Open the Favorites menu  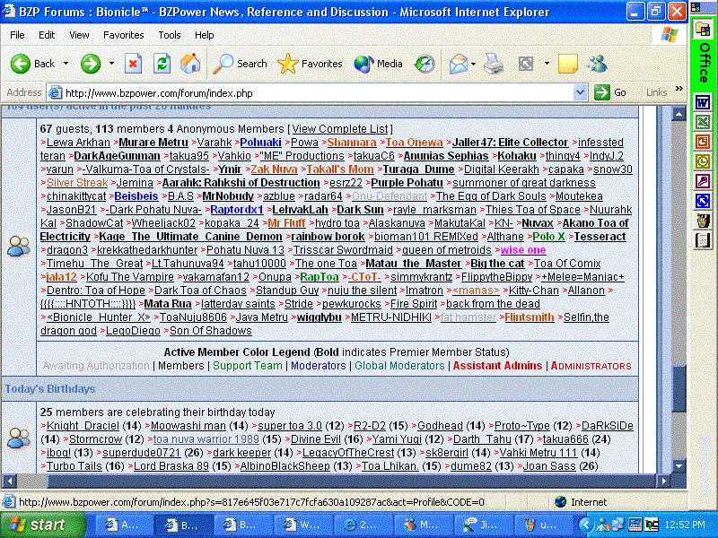[123, 35]
